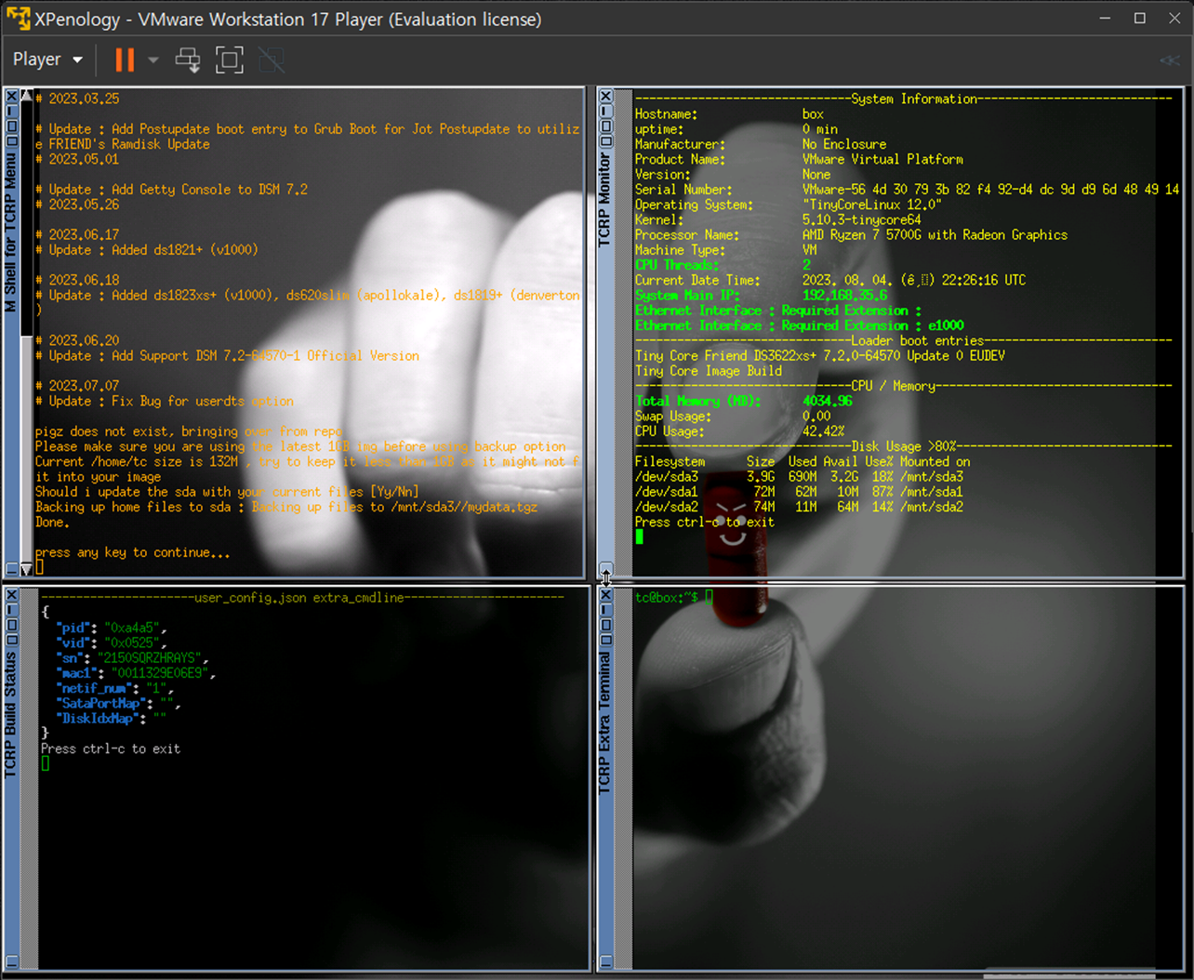Image resolution: width=1194 pixels, height=980 pixels.
Task: Expand the power options arrow beside pause
Action: [x=153, y=60]
